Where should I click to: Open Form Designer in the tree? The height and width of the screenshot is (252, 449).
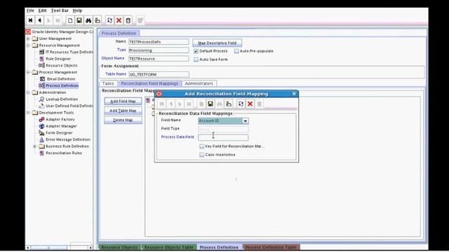coord(59,132)
